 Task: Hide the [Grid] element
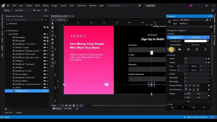click(44, 34)
